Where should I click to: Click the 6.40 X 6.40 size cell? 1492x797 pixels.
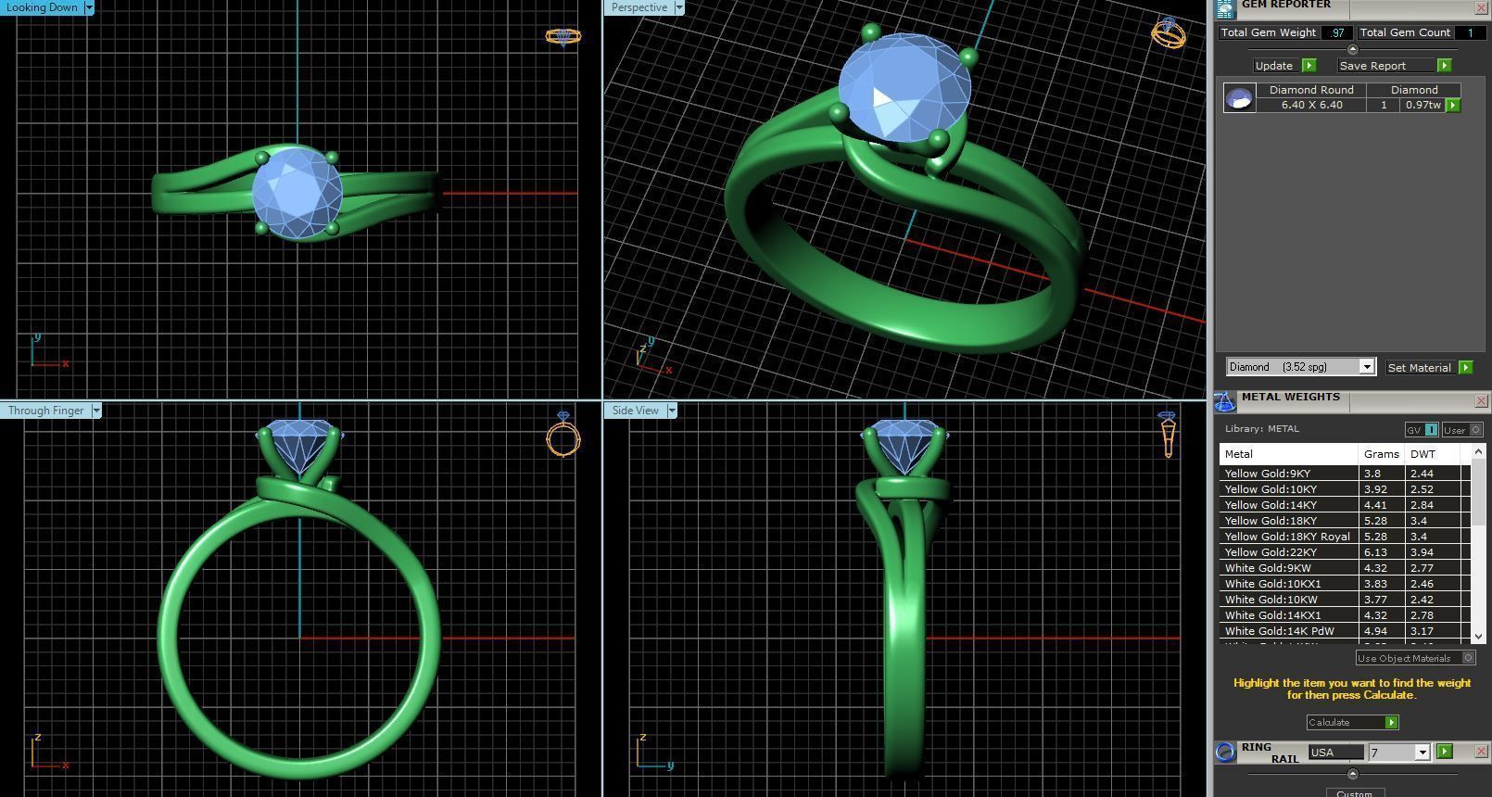click(1311, 105)
